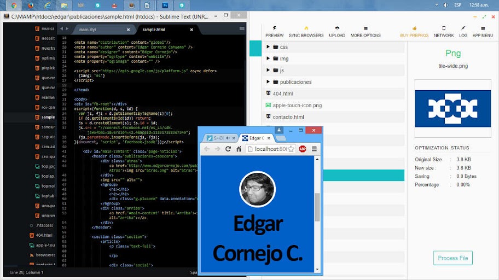Click the scroll down arrow in Chrome
The width and height of the screenshot is (499, 280).
pos(317,270)
